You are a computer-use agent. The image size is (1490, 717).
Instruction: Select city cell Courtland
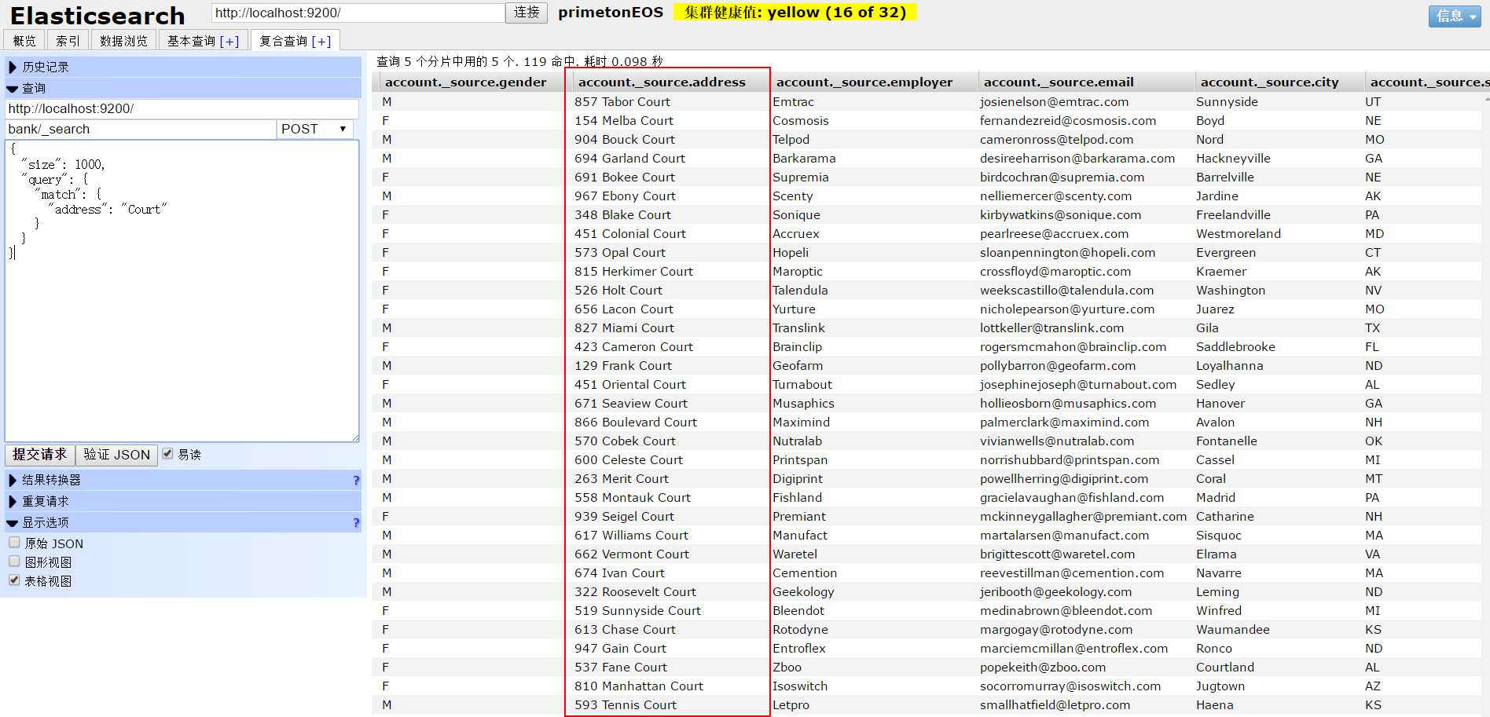1225,668
